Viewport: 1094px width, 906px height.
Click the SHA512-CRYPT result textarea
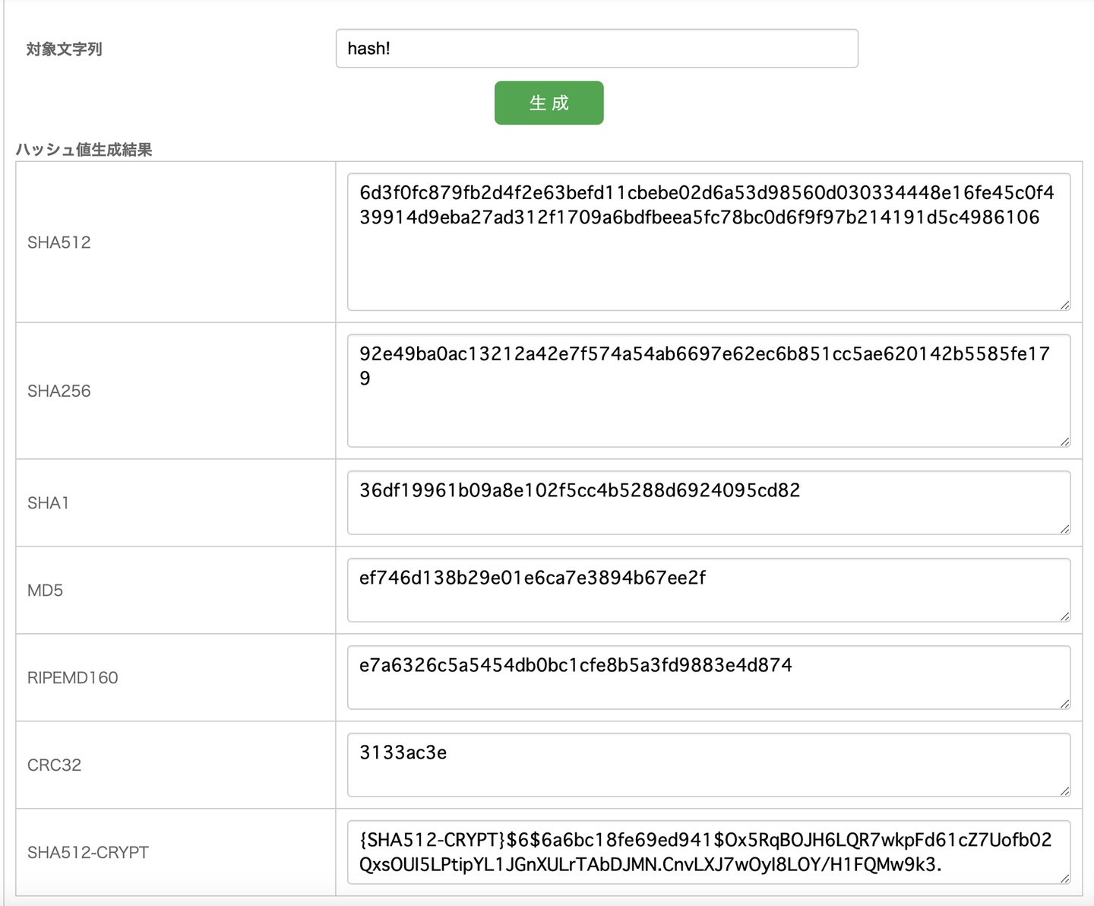(708, 852)
